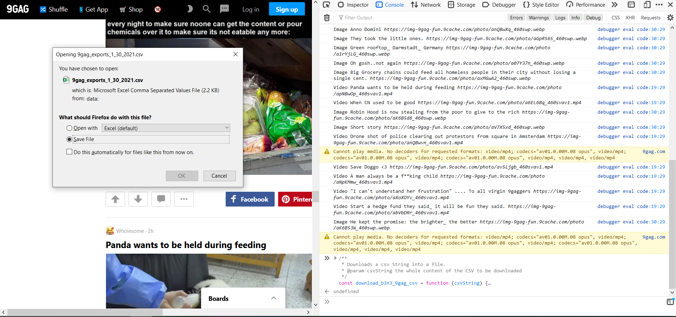The width and height of the screenshot is (676, 317).
Task: Share the post on Facebook
Action: point(250,199)
